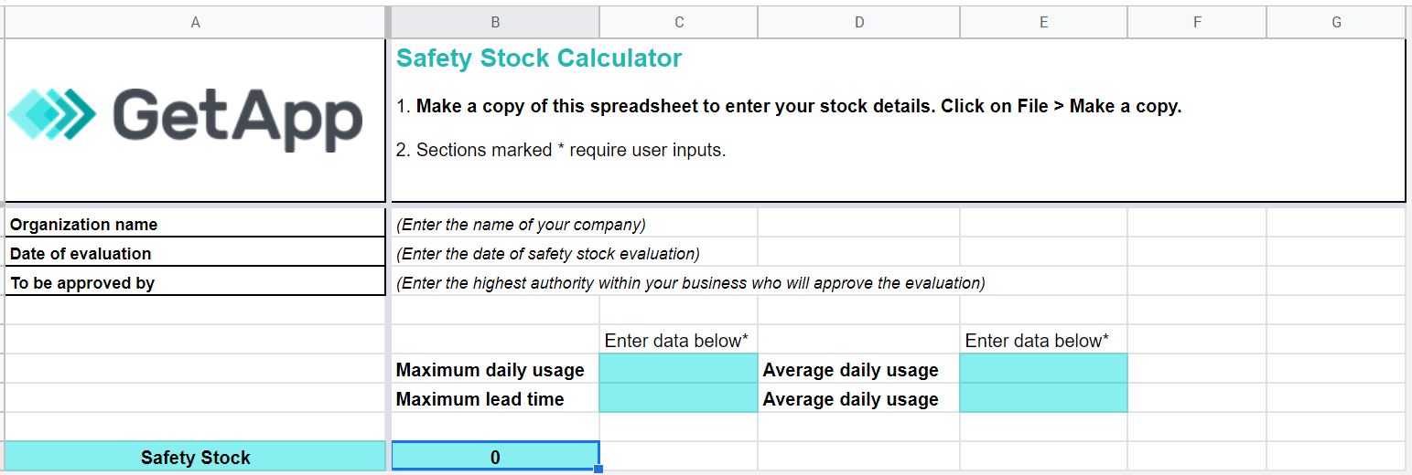The width and height of the screenshot is (1412, 475).
Task: Click the column G header
Action: [1335, 23]
